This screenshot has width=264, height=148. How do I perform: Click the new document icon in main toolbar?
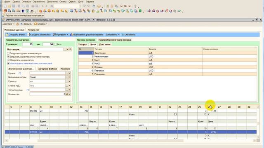click(5, 6)
